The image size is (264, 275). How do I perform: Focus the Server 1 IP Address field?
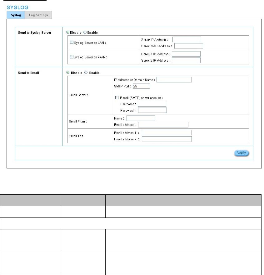coord(186,54)
